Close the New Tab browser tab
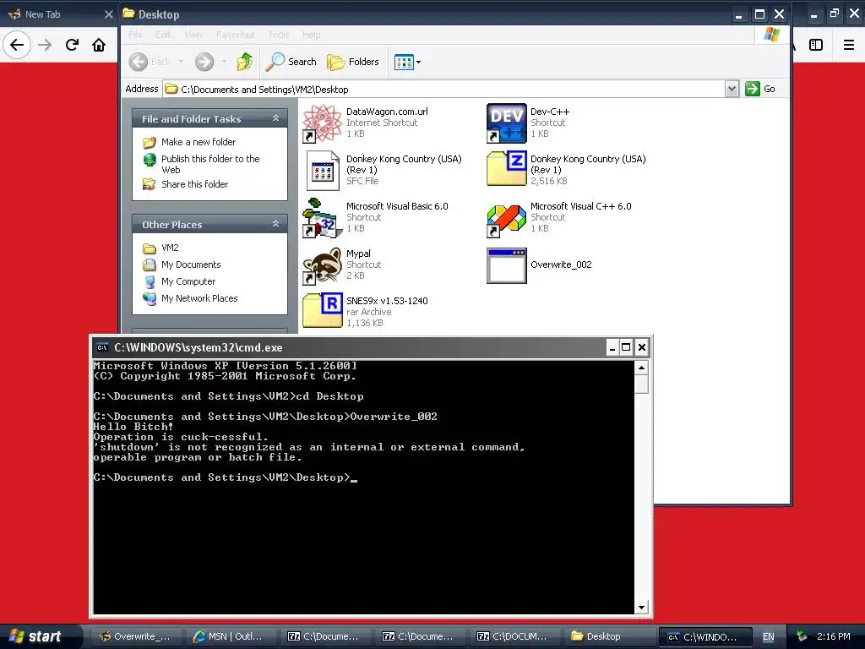 (x=109, y=14)
